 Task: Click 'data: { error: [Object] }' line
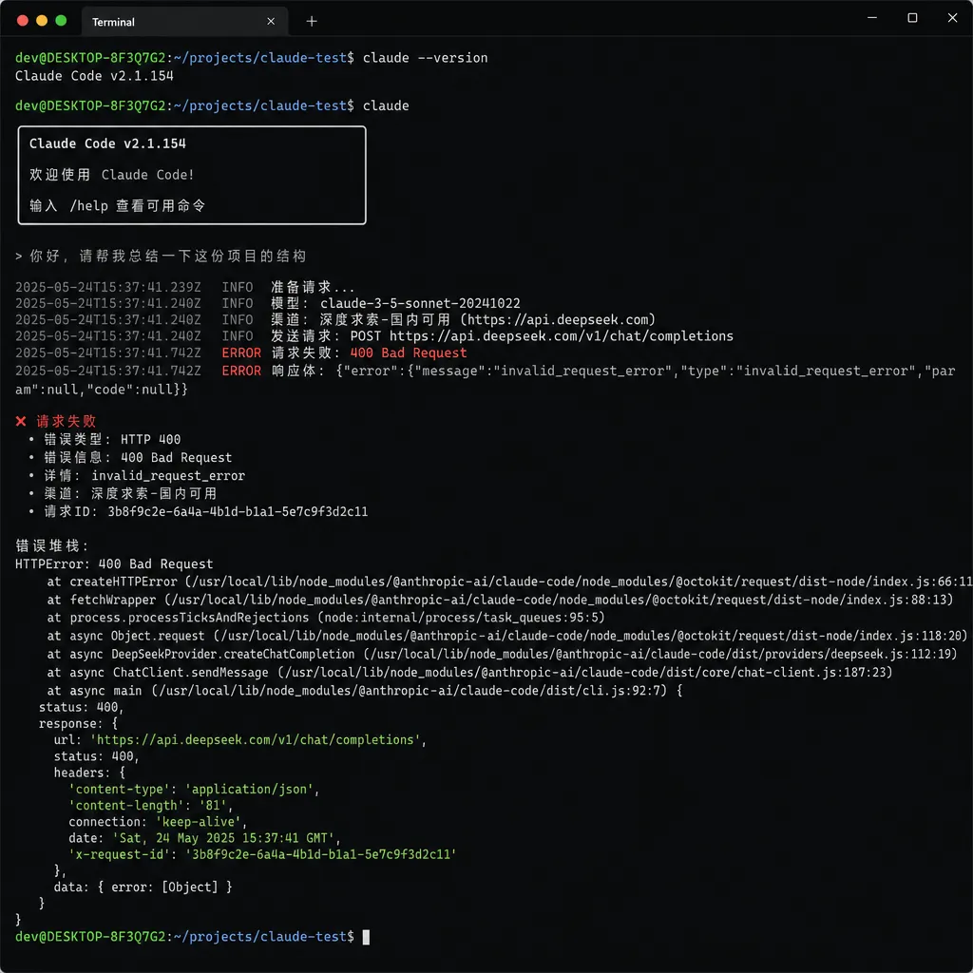point(143,887)
